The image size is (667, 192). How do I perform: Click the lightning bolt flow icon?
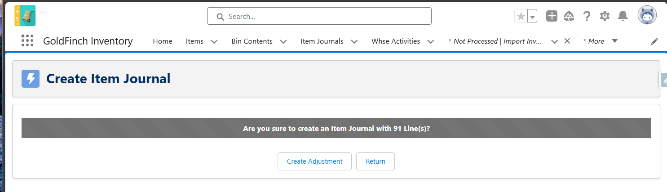[31, 79]
